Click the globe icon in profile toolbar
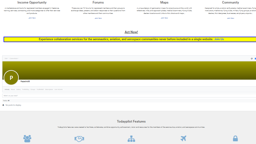Screen dimensions: 256x144 coord(252,58)
